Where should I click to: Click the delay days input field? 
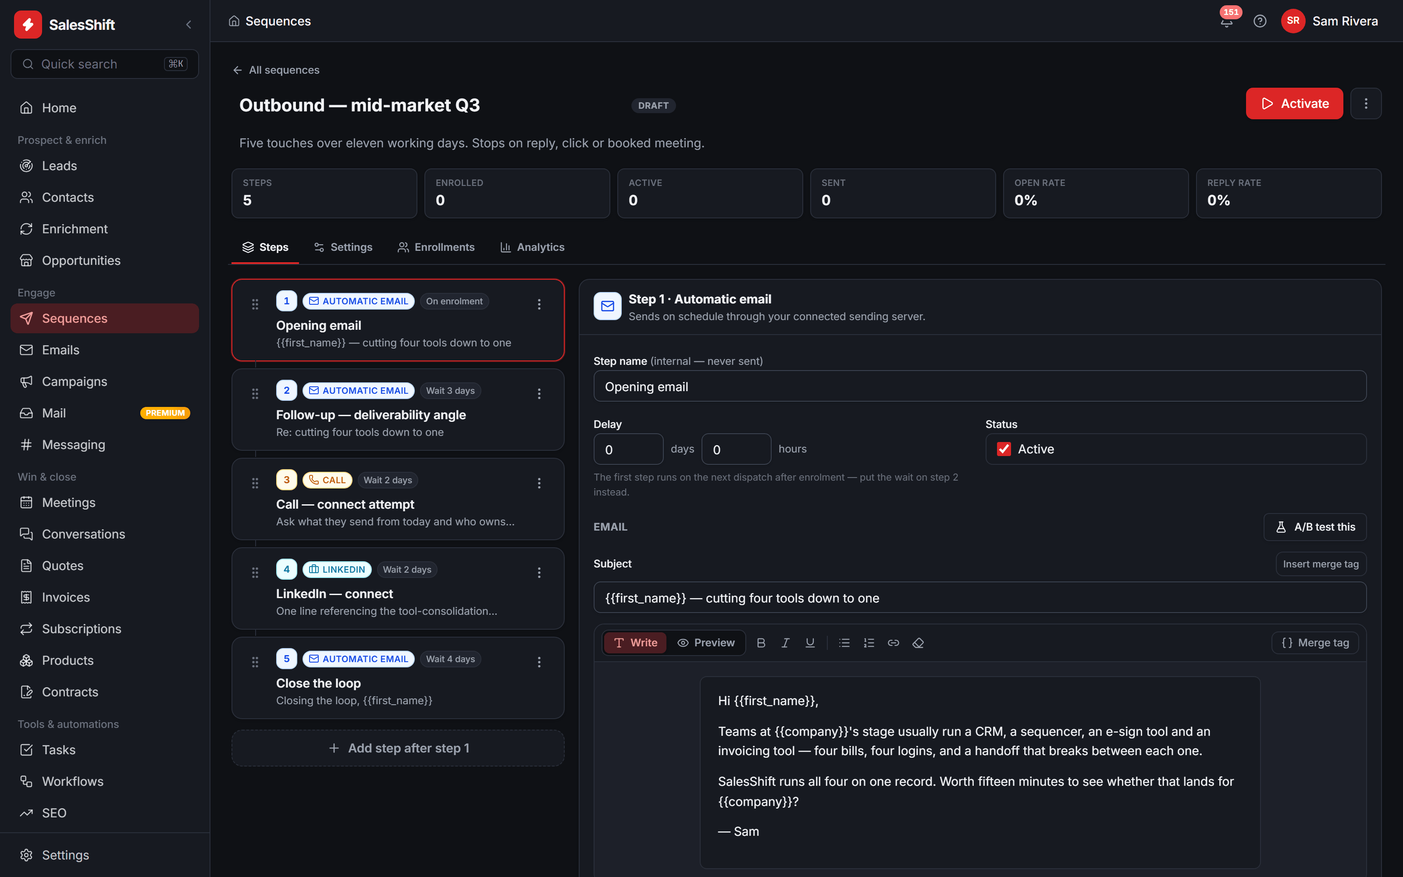[628, 449]
